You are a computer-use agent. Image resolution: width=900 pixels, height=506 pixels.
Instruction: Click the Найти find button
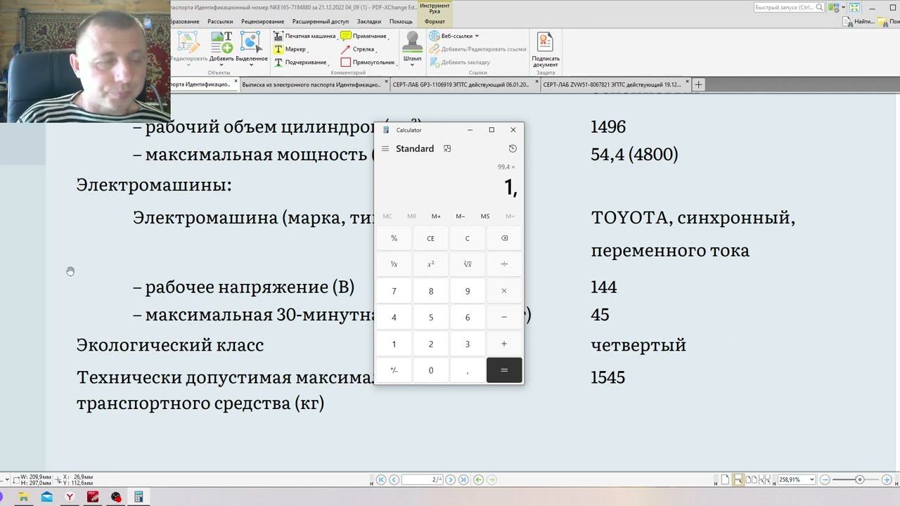click(859, 22)
